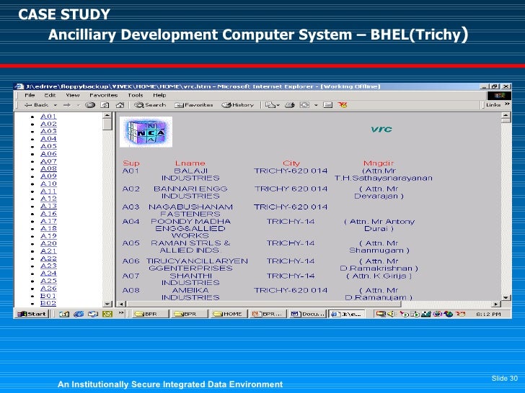Click the Edit page icon in the toolbar

304,105
